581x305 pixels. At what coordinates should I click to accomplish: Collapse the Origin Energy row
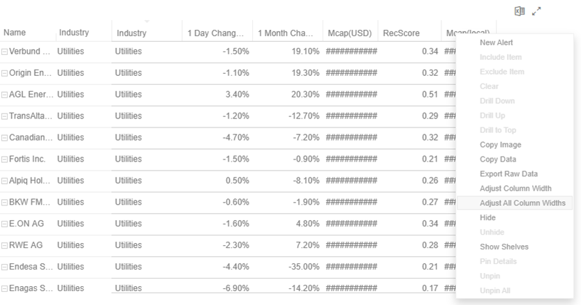click(x=5, y=73)
